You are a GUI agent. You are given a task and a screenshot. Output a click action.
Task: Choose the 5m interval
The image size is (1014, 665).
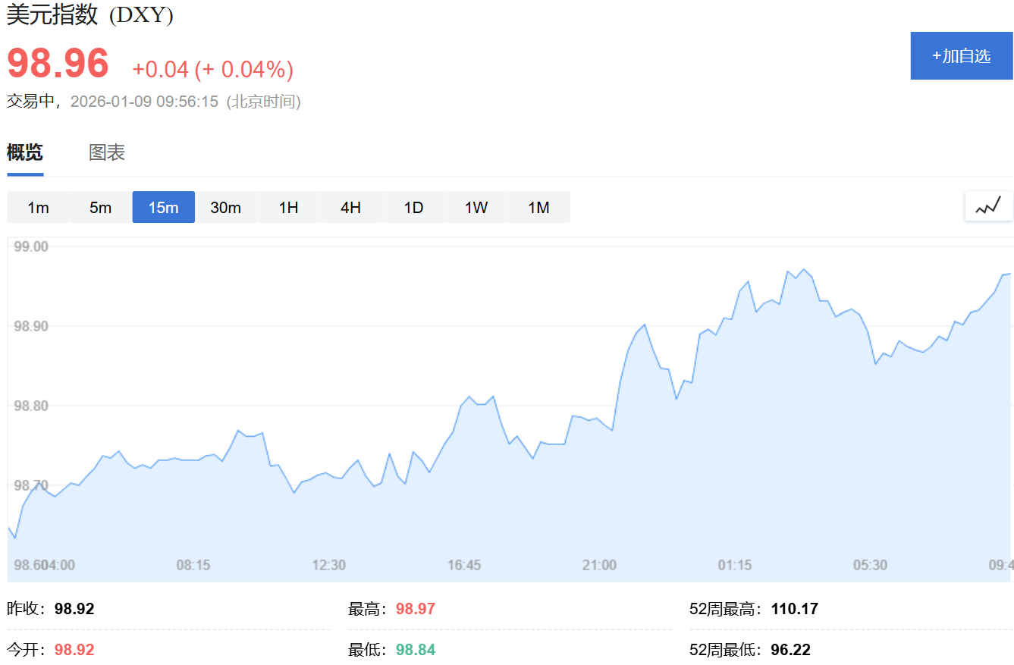(101, 207)
